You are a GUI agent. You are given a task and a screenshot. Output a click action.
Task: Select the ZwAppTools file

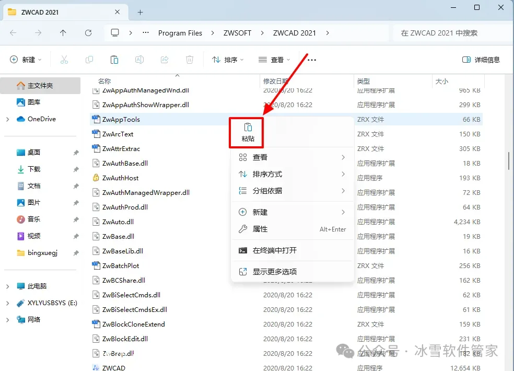[x=121, y=120]
